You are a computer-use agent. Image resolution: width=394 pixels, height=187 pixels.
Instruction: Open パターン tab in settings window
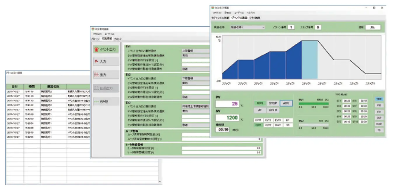95,38
